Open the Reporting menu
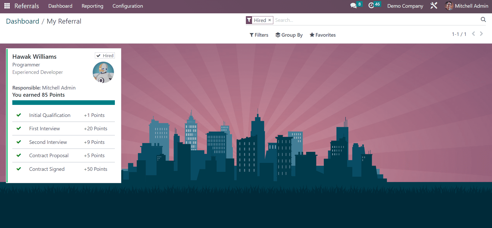The width and height of the screenshot is (492, 228). click(x=92, y=6)
